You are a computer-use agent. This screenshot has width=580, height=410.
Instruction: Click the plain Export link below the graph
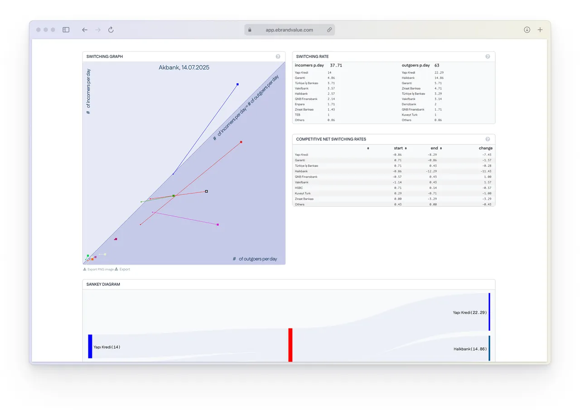(x=122, y=269)
